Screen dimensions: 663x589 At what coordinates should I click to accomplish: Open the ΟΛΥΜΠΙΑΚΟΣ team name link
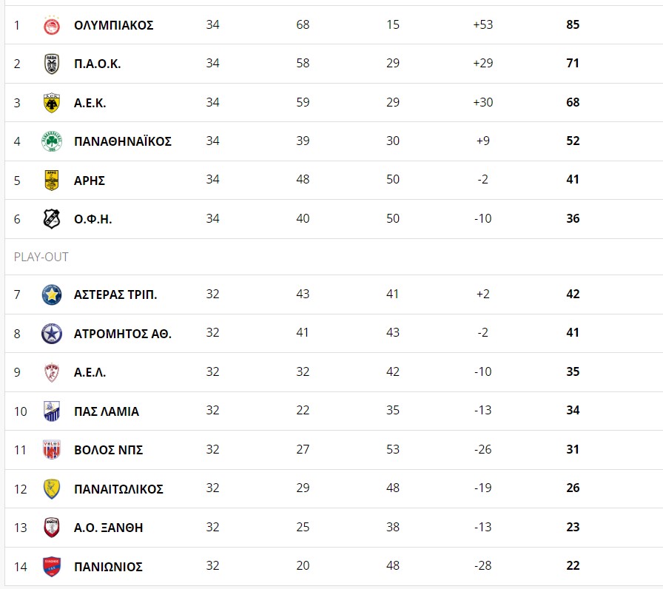[114, 25]
